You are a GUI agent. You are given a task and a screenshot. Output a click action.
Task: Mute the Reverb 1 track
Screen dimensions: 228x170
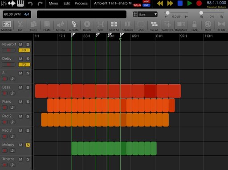(x=20, y=45)
